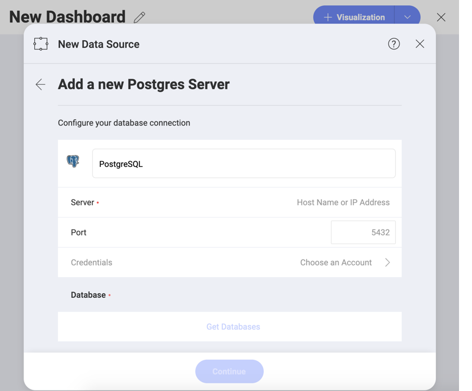Click the Continue button

(x=229, y=371)
